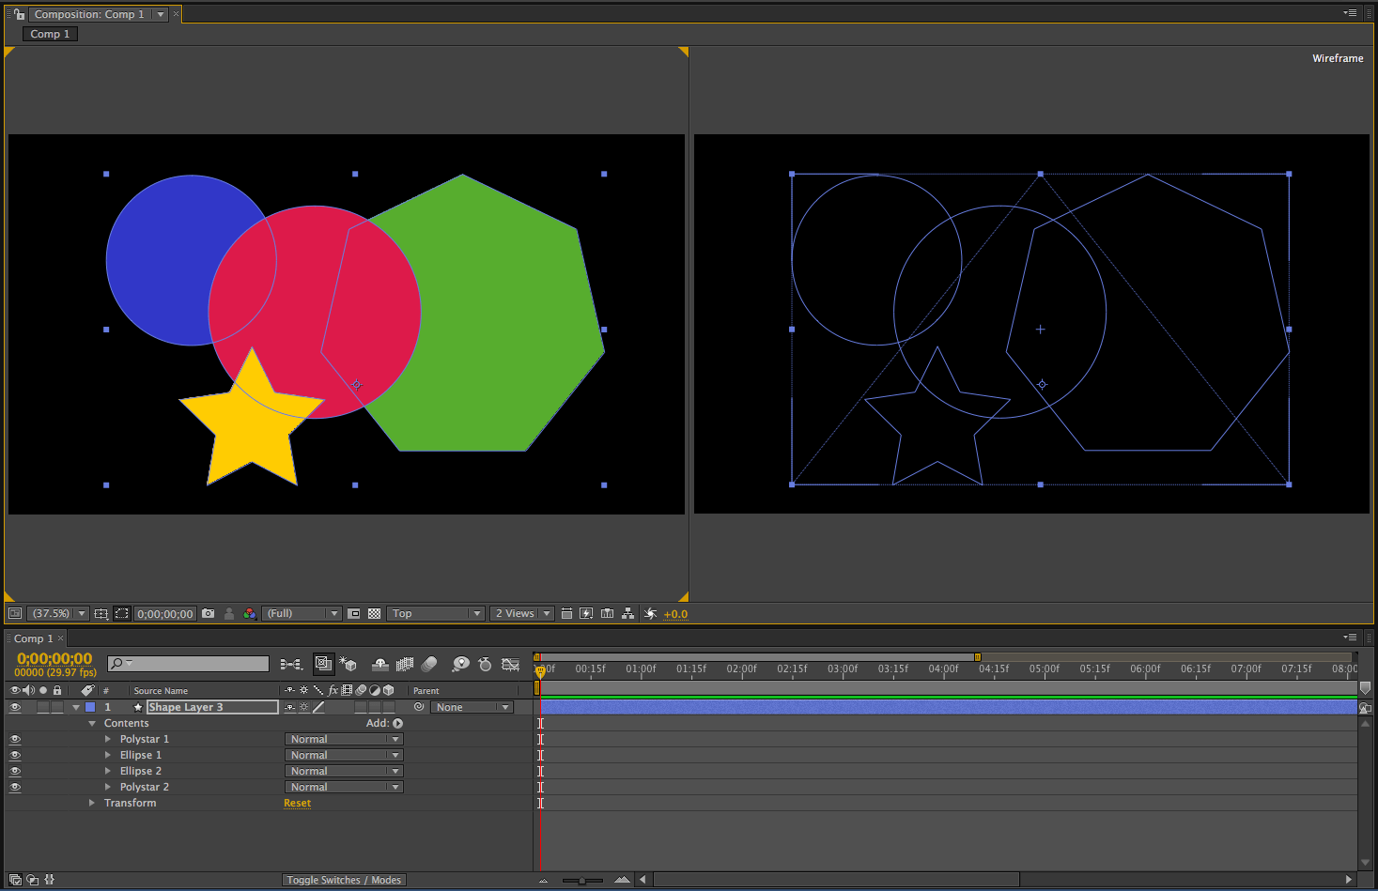
Task: Click Toggle Switches / Modes
Action: (344, 880)
